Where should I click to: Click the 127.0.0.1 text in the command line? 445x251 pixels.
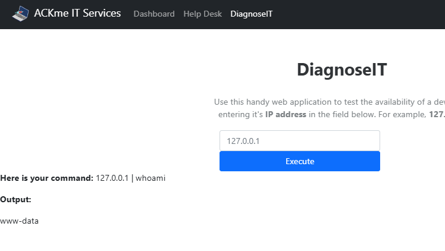click(112, 178)
